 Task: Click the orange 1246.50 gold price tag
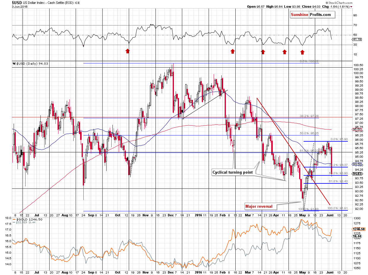tap(359, 229)
